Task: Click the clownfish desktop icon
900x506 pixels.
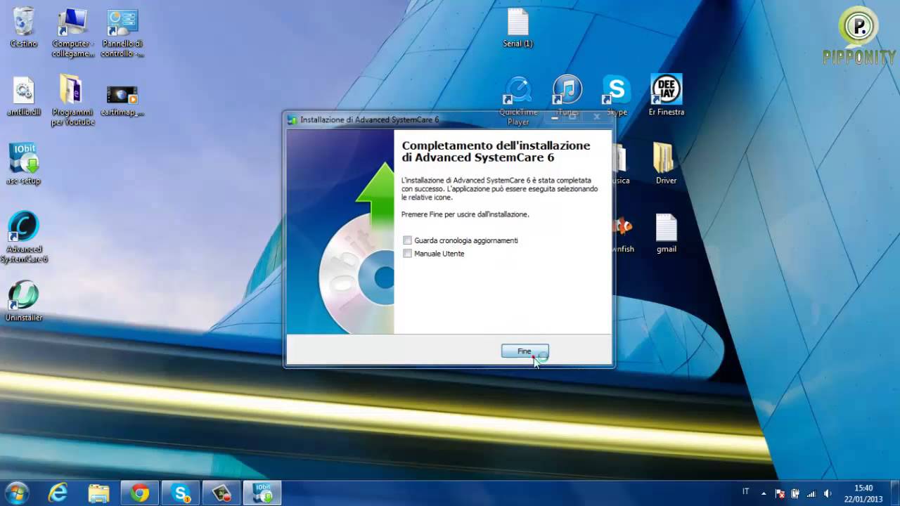Action: [x=622, y=233]
